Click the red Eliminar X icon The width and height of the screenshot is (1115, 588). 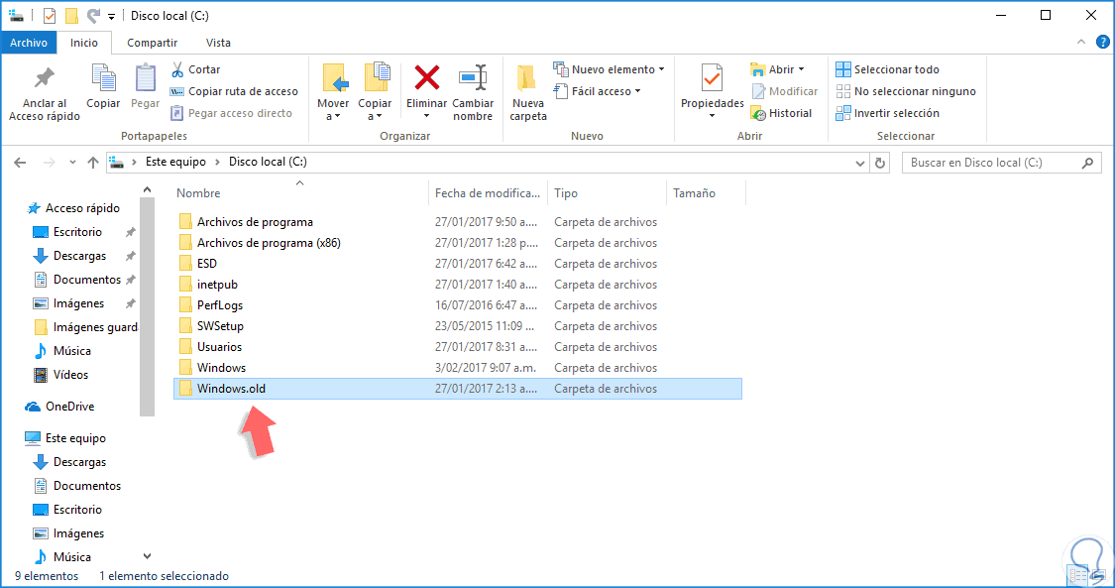point(426,77)
